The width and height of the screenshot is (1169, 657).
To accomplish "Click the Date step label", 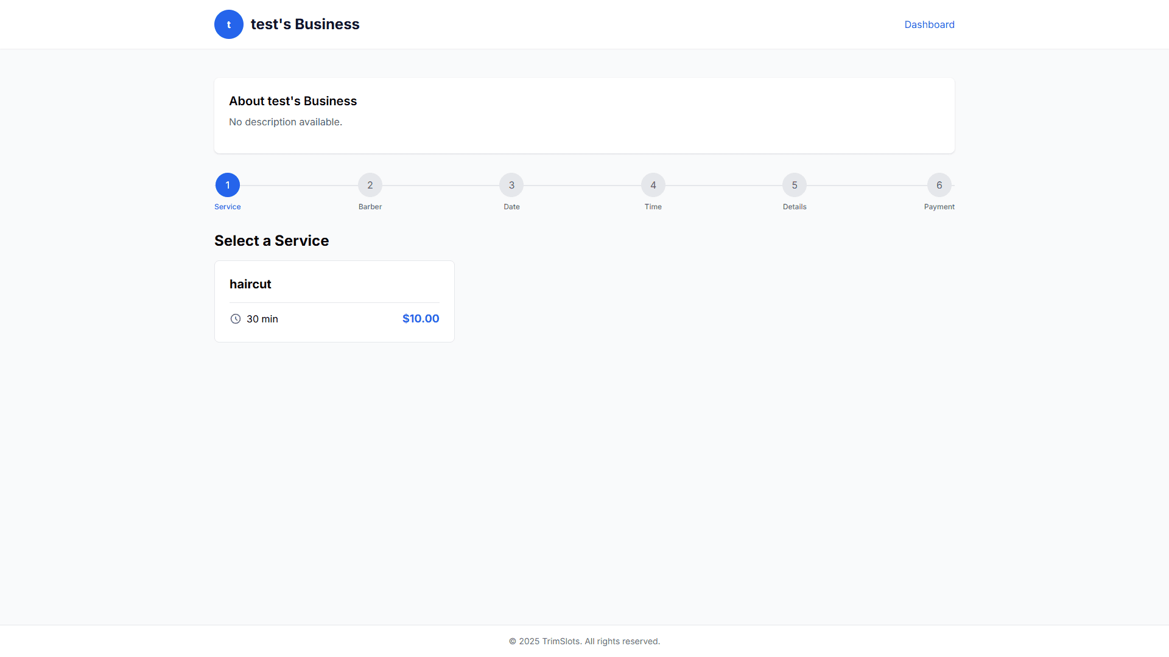I will pos(511,207).
